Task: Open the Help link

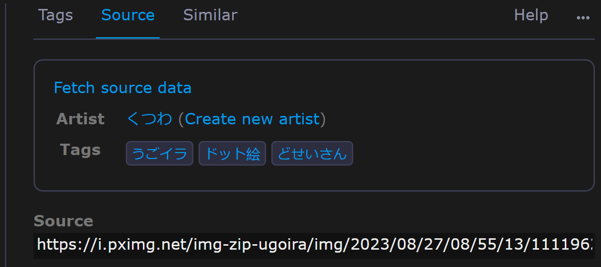Action: pos(531,15)
